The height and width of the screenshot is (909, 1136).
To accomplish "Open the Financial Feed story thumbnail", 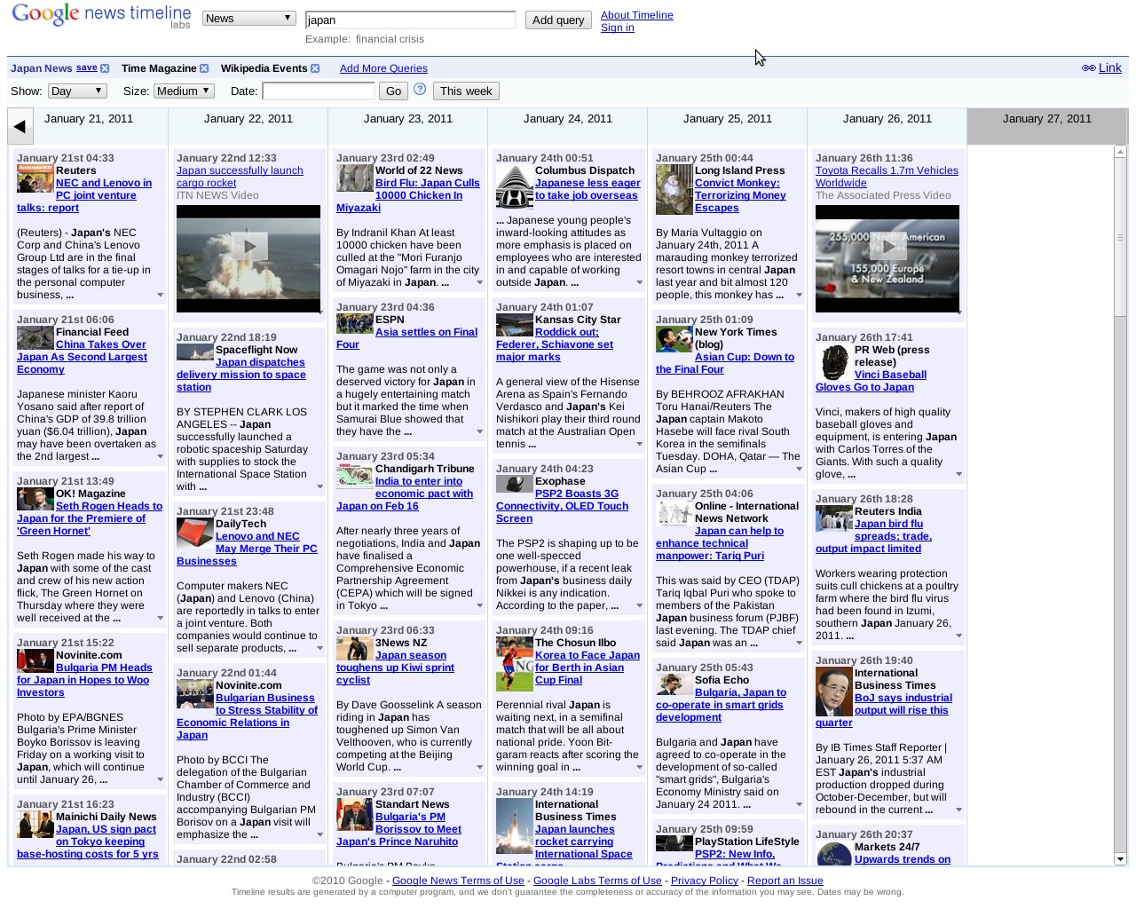I will (x=35, y=338).
